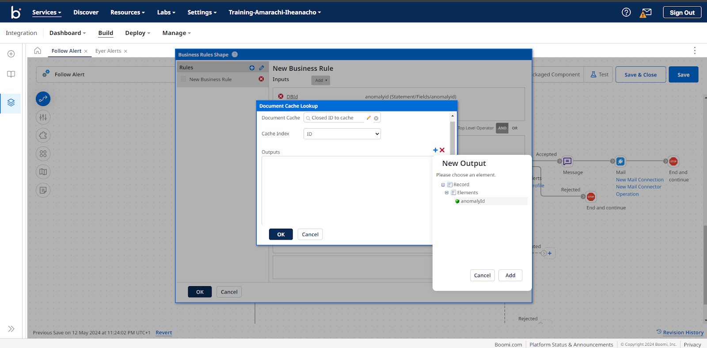Click the Boomi logo icon
Screen dimensions: 707x348
(x=15, y=12)
